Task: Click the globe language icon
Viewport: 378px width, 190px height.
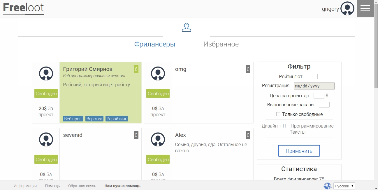Action: pyautogui.click(x=328, y=186)
